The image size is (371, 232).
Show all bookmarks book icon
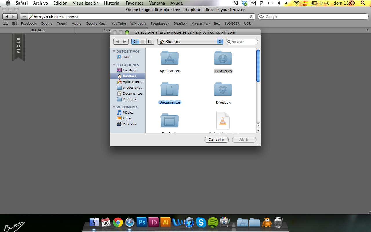click(6, 23)
